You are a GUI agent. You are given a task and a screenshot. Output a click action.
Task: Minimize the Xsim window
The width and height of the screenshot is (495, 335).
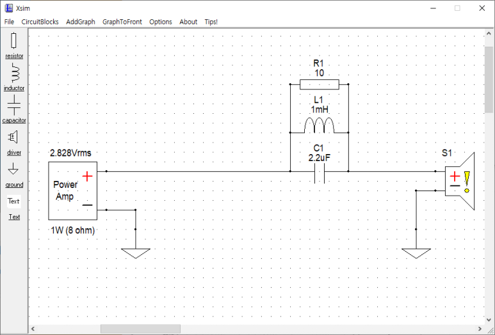click(x=433, y=8)
